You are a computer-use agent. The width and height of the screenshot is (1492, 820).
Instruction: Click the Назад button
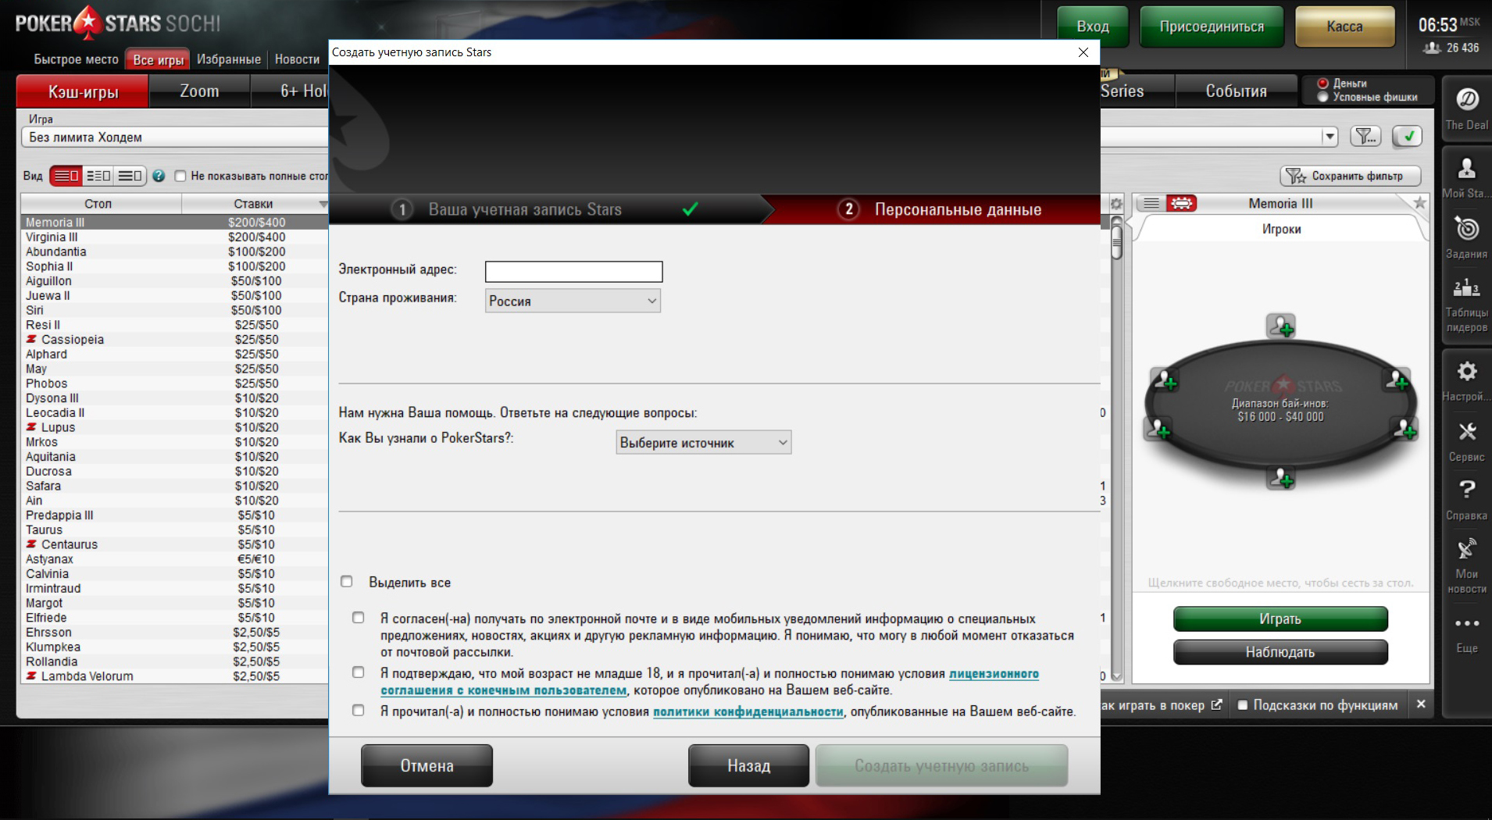[748, 765]
